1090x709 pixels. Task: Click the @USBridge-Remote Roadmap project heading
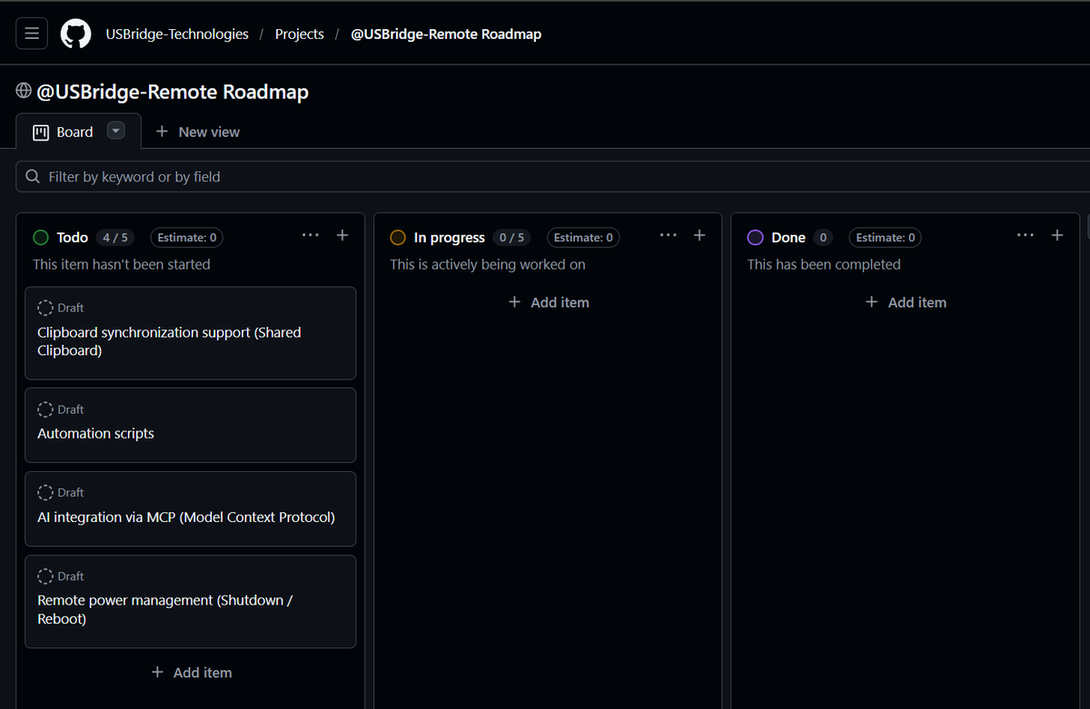[173, 92]
